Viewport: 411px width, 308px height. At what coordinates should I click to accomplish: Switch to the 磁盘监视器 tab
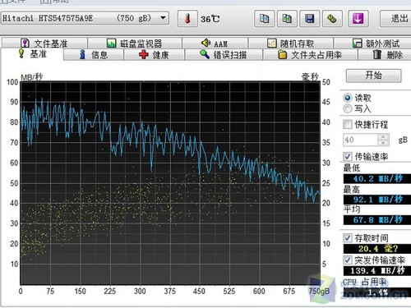[134, 44]
